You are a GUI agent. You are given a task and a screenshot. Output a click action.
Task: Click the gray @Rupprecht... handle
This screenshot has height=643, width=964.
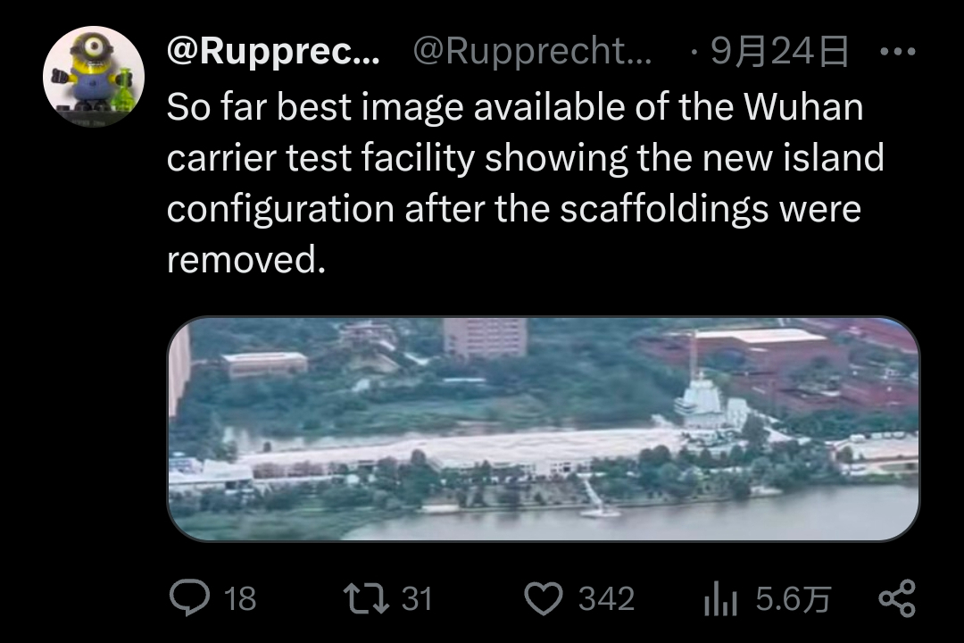pos(532,50)
